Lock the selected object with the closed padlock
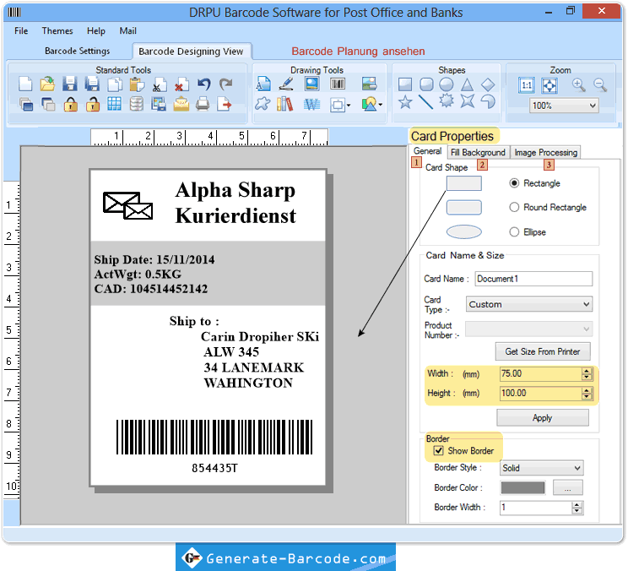Image resolution: width=628 pixels, height=571 pixels. coord(71,105)
